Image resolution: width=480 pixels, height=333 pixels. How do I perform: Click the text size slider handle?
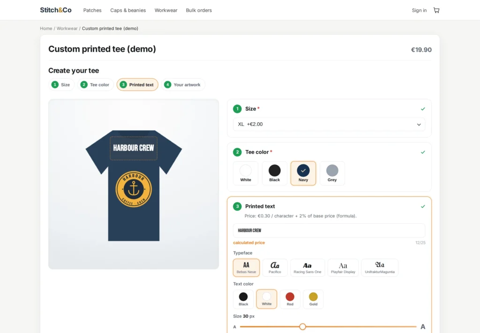point(302,326)
